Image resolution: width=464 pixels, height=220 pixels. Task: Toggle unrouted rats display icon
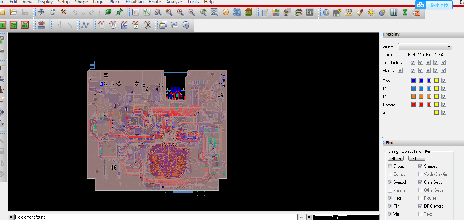point(135,12)
